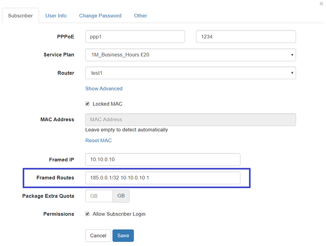The width and height of the screenshot is (326, 246).
Task: Click the Reset MAC link
Action: click(98, 140)
